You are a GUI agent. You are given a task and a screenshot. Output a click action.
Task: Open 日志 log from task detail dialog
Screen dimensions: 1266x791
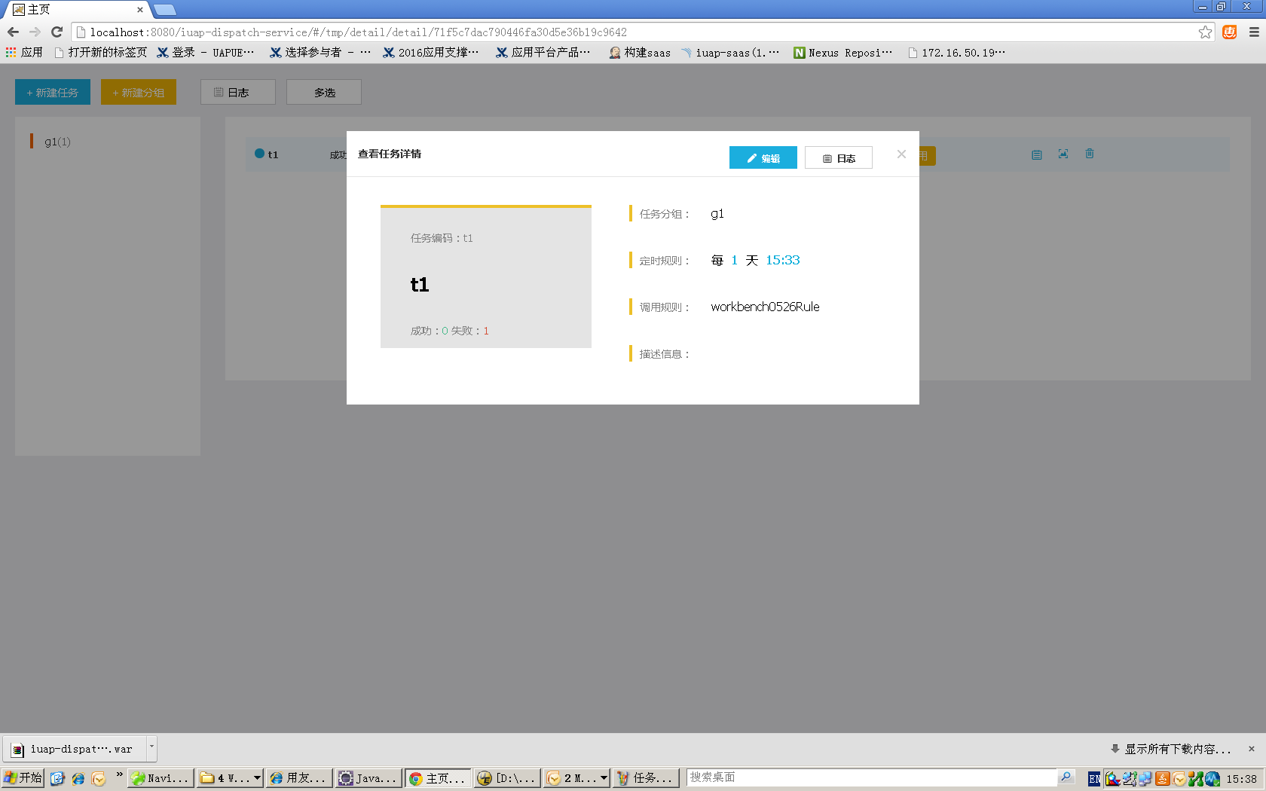click(838, 157)
